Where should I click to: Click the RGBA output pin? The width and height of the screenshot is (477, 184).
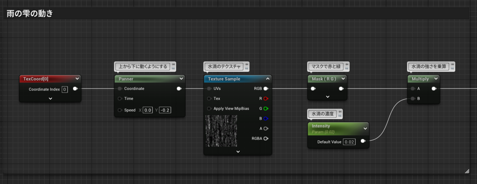pyautogui.click(x=266, y=138)
